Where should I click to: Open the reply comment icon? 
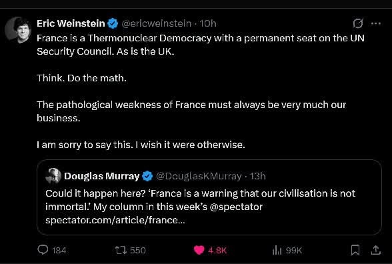43,250
